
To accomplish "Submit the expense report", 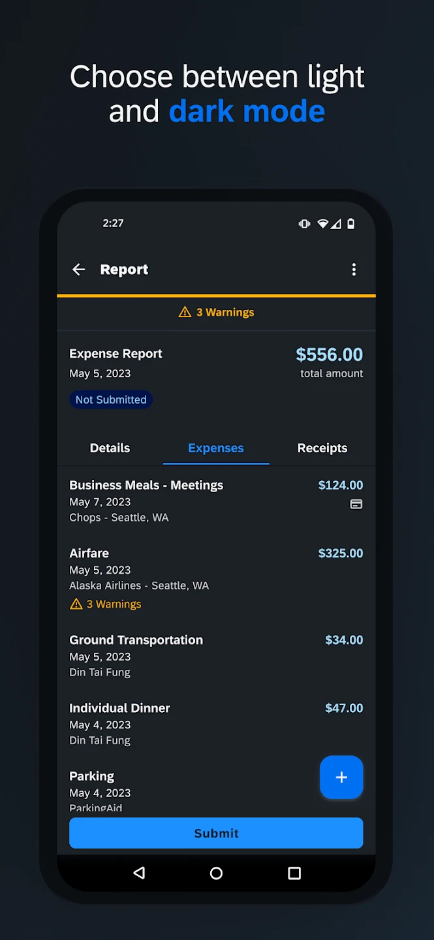I will pos(216,833).
